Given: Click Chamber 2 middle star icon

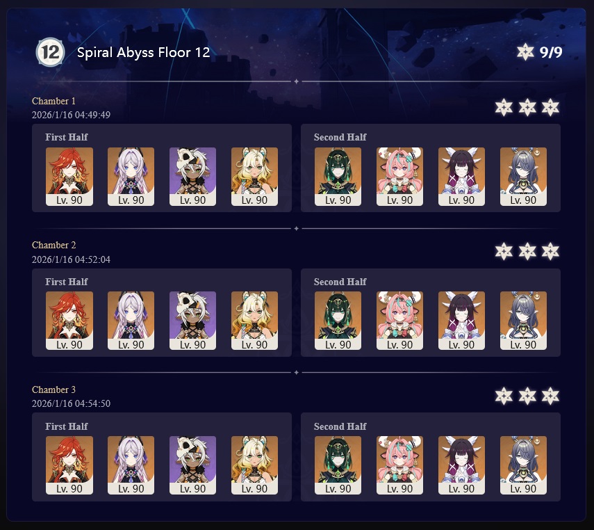Looking at the screenshot, I should 527,251.
